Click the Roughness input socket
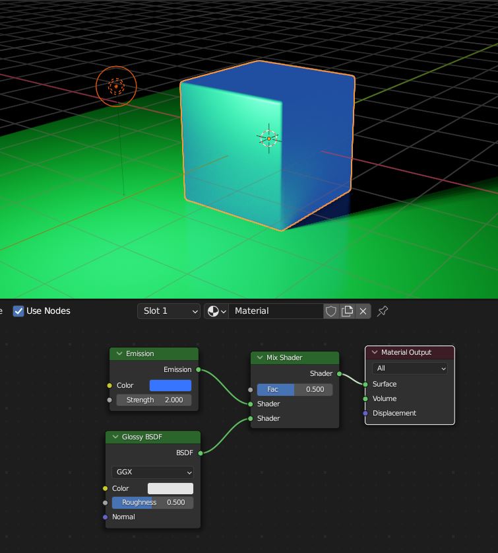This screenshot has width=498, height=553. 105,503
